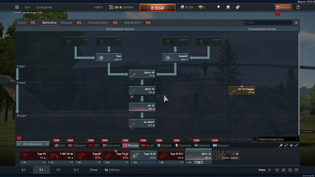315x177 pixels.
Task: Switch to the 11.7 preset
Action: pos(76,170)
